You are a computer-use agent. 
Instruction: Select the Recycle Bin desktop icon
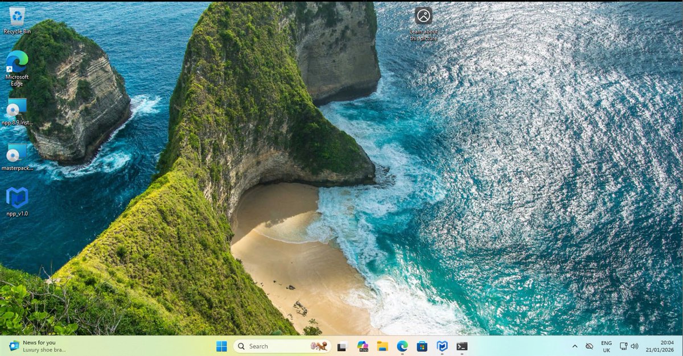click(17, 20)
